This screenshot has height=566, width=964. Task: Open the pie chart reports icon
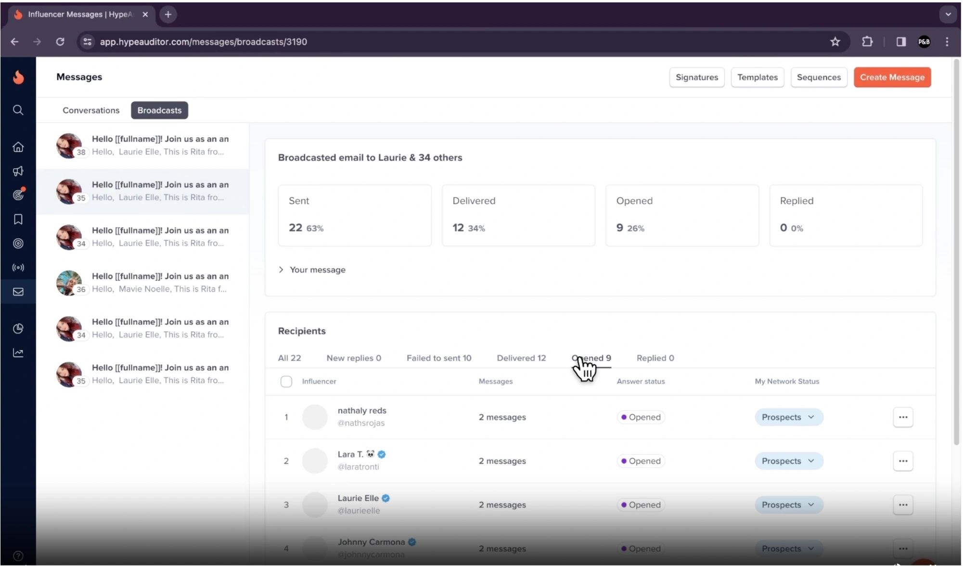18,329
